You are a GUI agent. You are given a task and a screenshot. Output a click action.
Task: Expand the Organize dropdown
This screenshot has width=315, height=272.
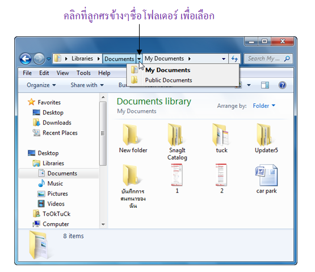(41, 85)
